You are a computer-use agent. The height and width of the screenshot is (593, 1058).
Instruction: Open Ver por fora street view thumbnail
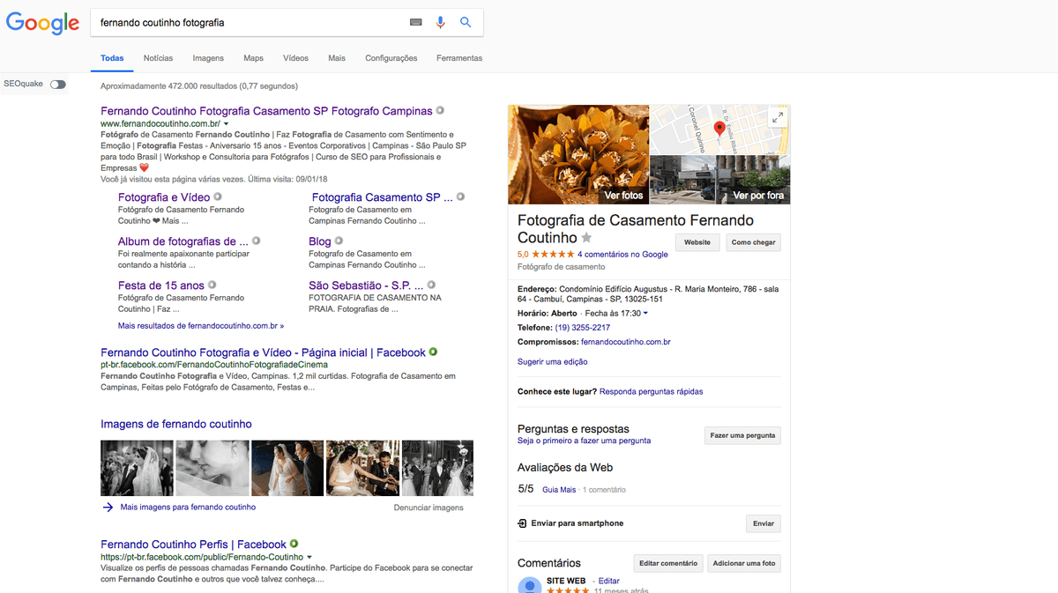tap(720, 180)
